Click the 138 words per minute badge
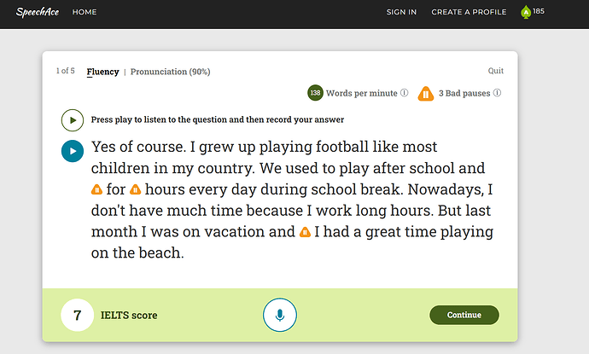 click(315, 93)
